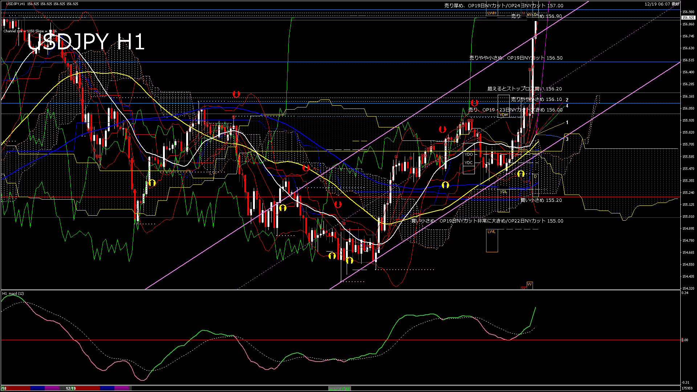Viewport: 697px width, 392px height.
Task: Toggle the green macd ON button
Action: (339, 389)
